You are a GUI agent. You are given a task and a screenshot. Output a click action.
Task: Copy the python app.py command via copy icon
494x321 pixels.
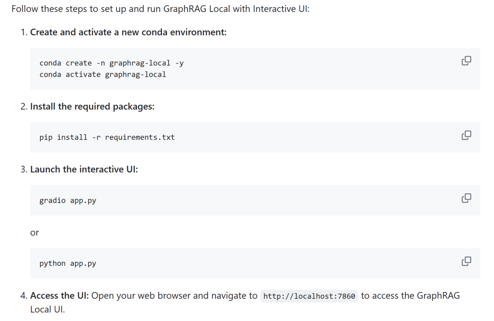[x=466, y=261]
